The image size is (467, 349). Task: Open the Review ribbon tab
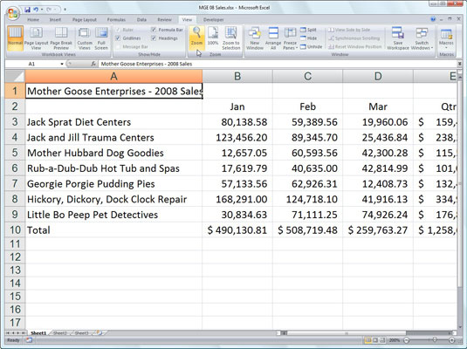pyautogui.click(x=164, y=20)
